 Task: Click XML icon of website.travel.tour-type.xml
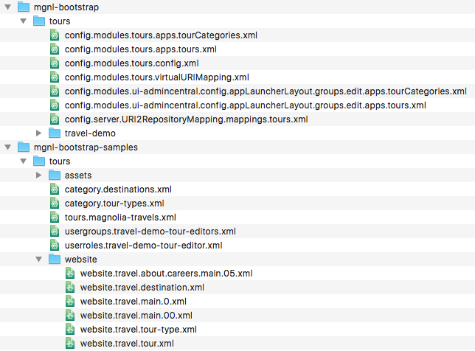70,329
